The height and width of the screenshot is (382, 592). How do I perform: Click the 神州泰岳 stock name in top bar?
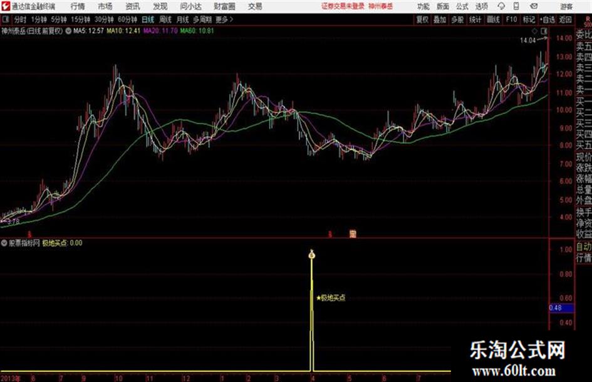tap(381, 6)
